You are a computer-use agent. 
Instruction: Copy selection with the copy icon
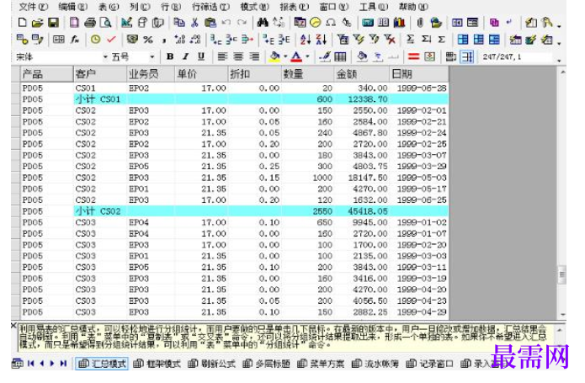[179, 23]
